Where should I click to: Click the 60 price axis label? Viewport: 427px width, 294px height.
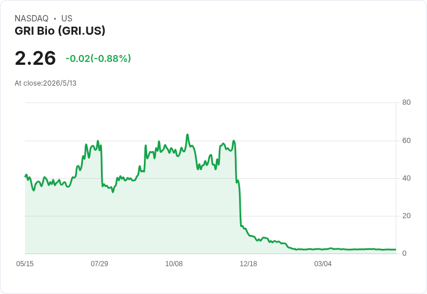[x=406, y=141]
